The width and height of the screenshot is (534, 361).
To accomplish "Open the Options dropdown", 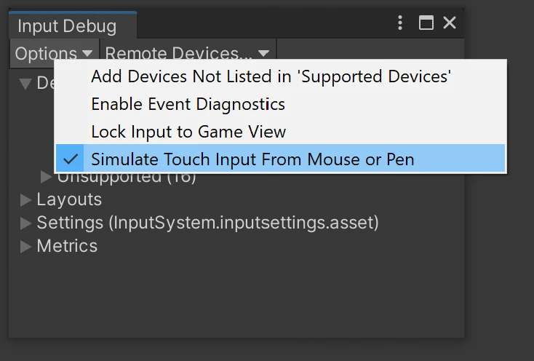I will (54, 53).
